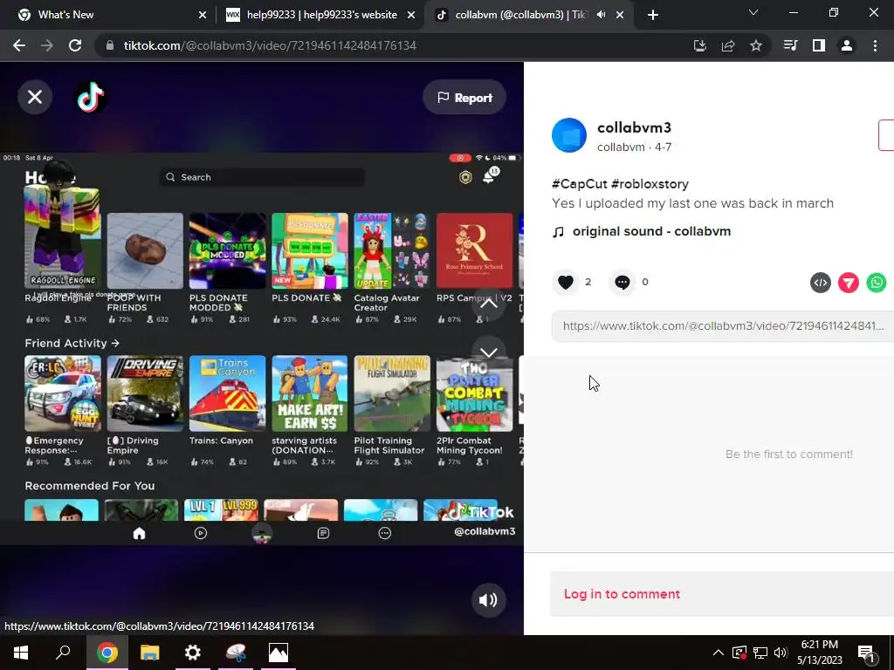Viewport: 894px width, 670px height.
Task: Click Trains: Canyon game thumbnail
Action: [228, 393]
